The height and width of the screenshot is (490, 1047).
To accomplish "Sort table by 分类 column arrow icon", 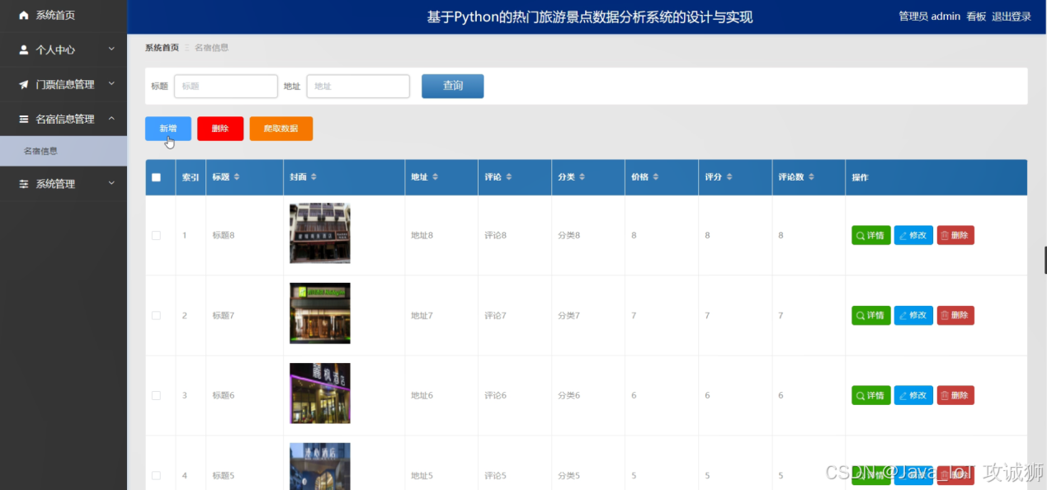I will tap(582, 177).
